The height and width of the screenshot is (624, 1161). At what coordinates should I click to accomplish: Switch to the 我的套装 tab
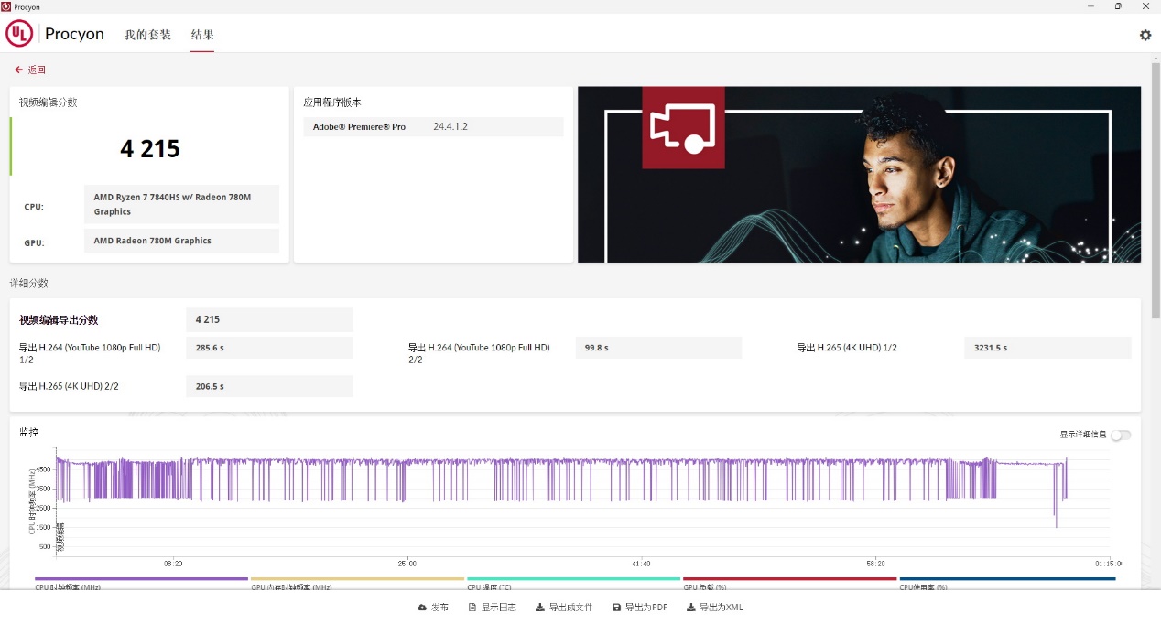[x=147, y=35]
